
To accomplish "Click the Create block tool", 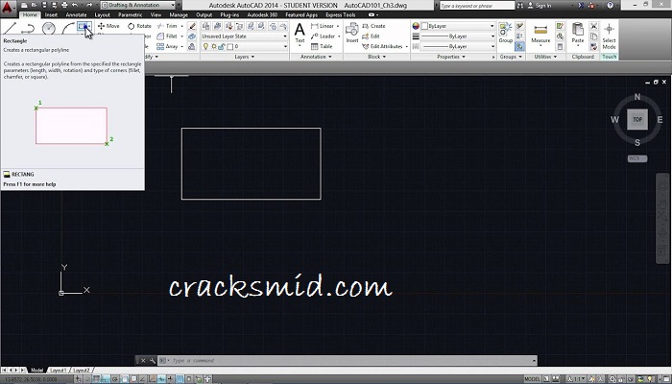I will (x=373, y=26).
